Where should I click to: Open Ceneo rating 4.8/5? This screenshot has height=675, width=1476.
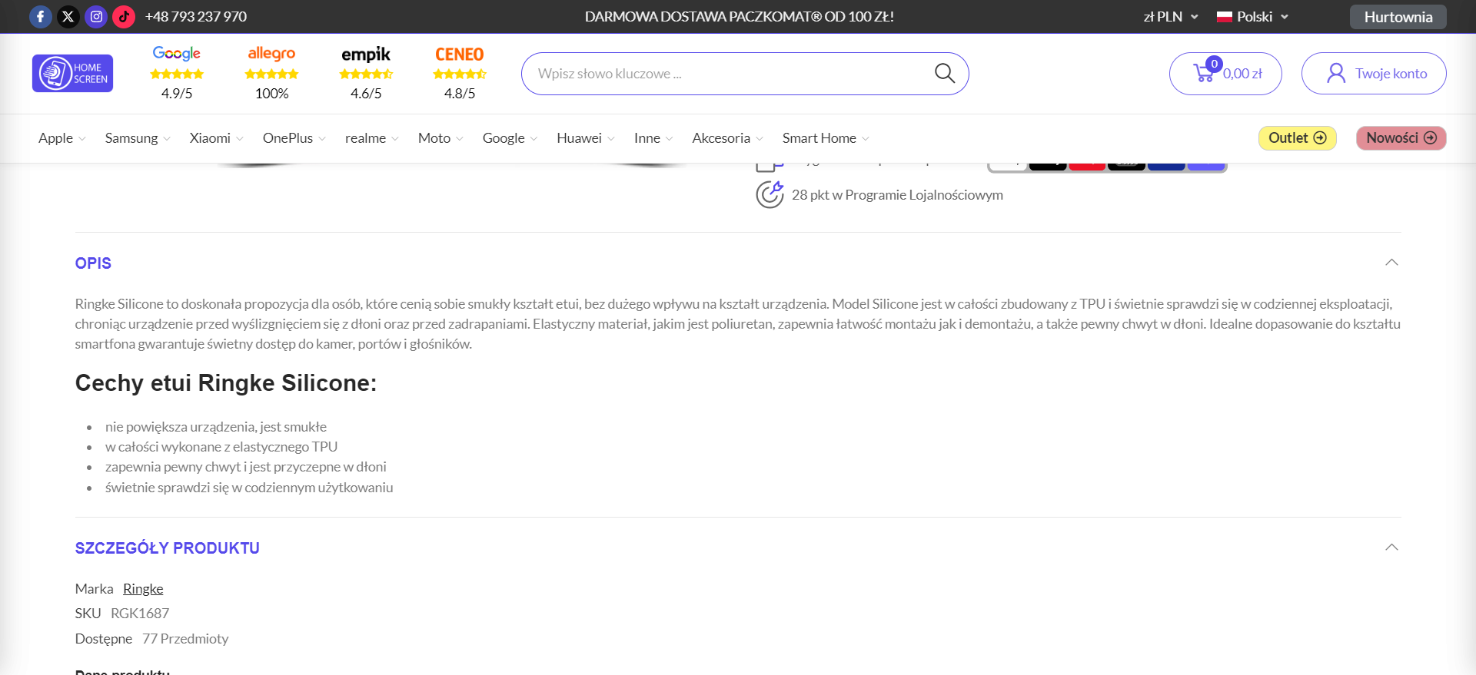[460, 74]
